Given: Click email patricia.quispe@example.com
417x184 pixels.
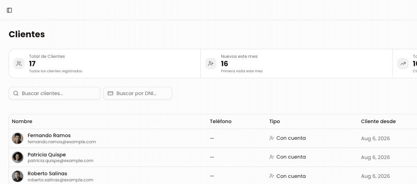Looking at the screenshot, I should pyautogui.click(x=61, y=161).
